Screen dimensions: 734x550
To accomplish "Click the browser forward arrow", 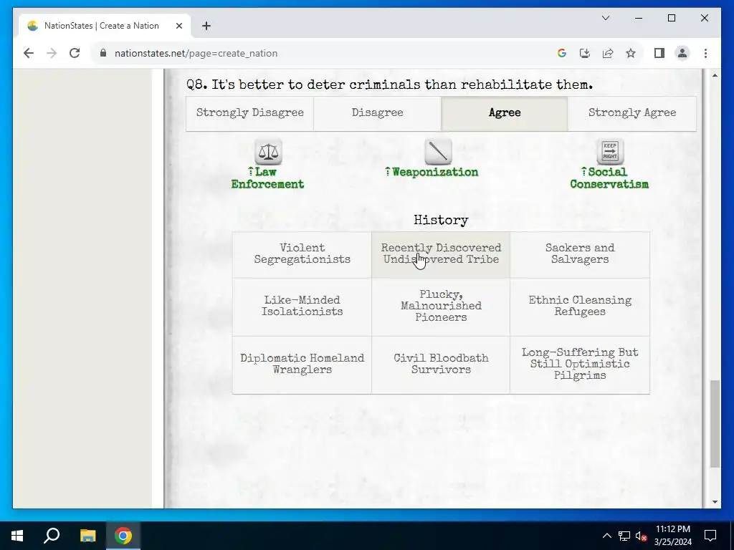I will point(52,53).
